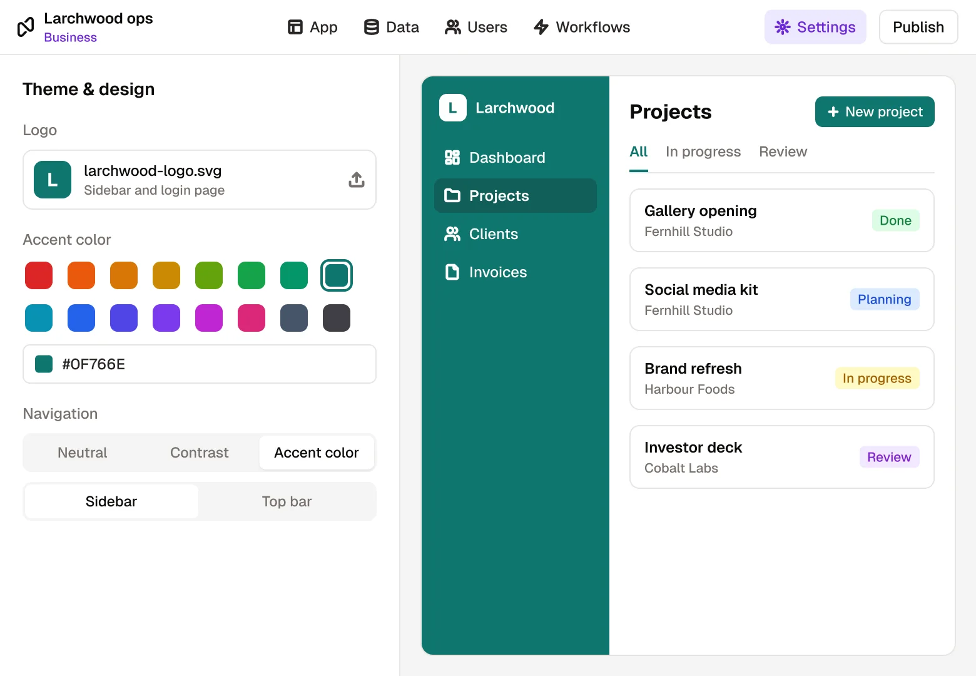This screenshot has width=976, height=676.
Task: Select Neutral navigation style
Action: tap(83, 453)
